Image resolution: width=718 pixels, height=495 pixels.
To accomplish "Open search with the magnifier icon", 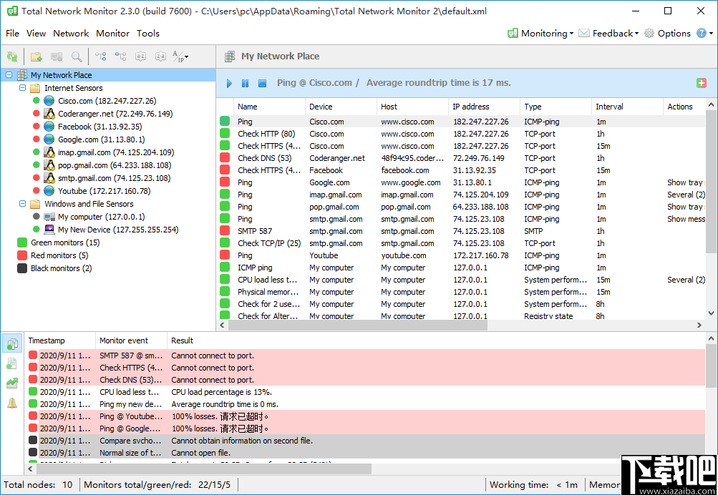I will click(76, 57).
